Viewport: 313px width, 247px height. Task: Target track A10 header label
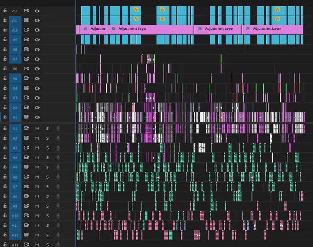click(15, 216)
